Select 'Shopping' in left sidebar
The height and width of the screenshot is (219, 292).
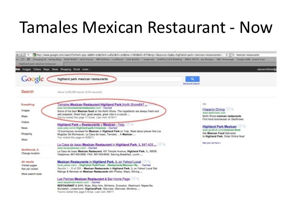(26, 134)
